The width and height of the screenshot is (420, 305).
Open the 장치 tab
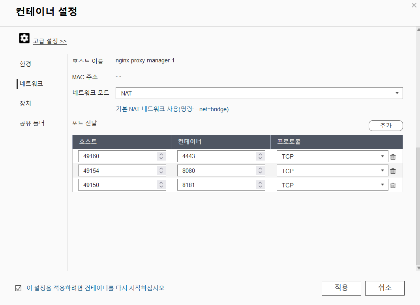pos(25,103)
